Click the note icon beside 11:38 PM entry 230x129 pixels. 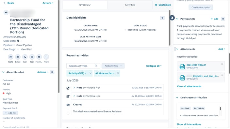[x=68, y=88]
